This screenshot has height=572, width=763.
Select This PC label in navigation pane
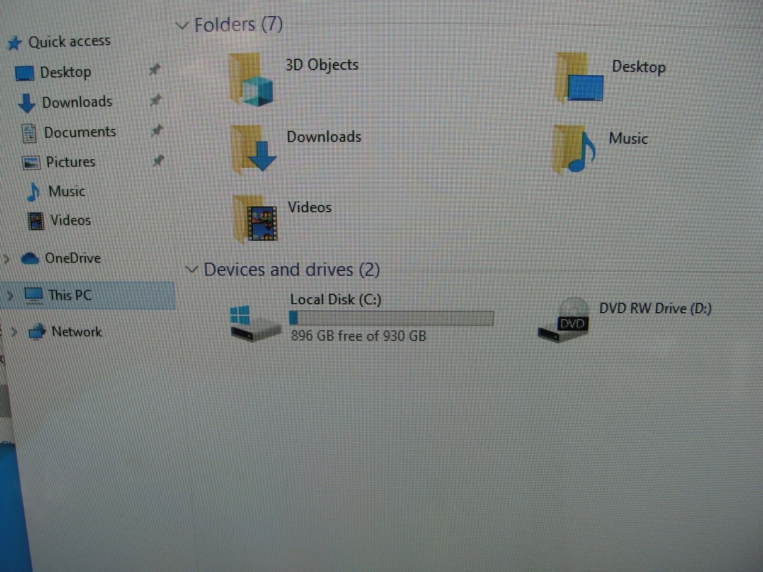[70, 295]
